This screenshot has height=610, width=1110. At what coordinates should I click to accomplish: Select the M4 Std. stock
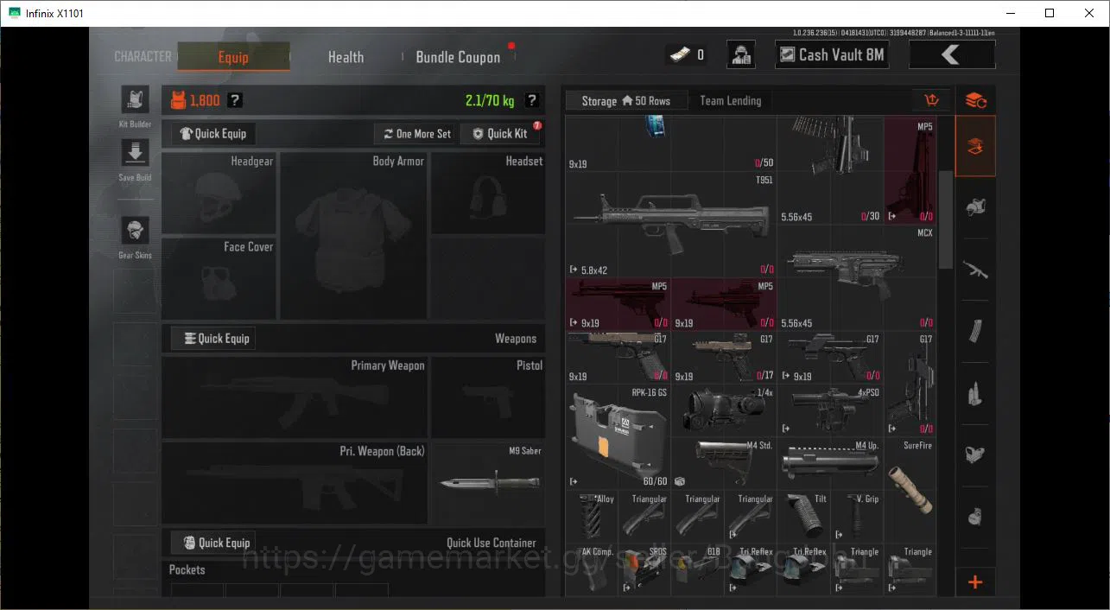click(724, 463)
